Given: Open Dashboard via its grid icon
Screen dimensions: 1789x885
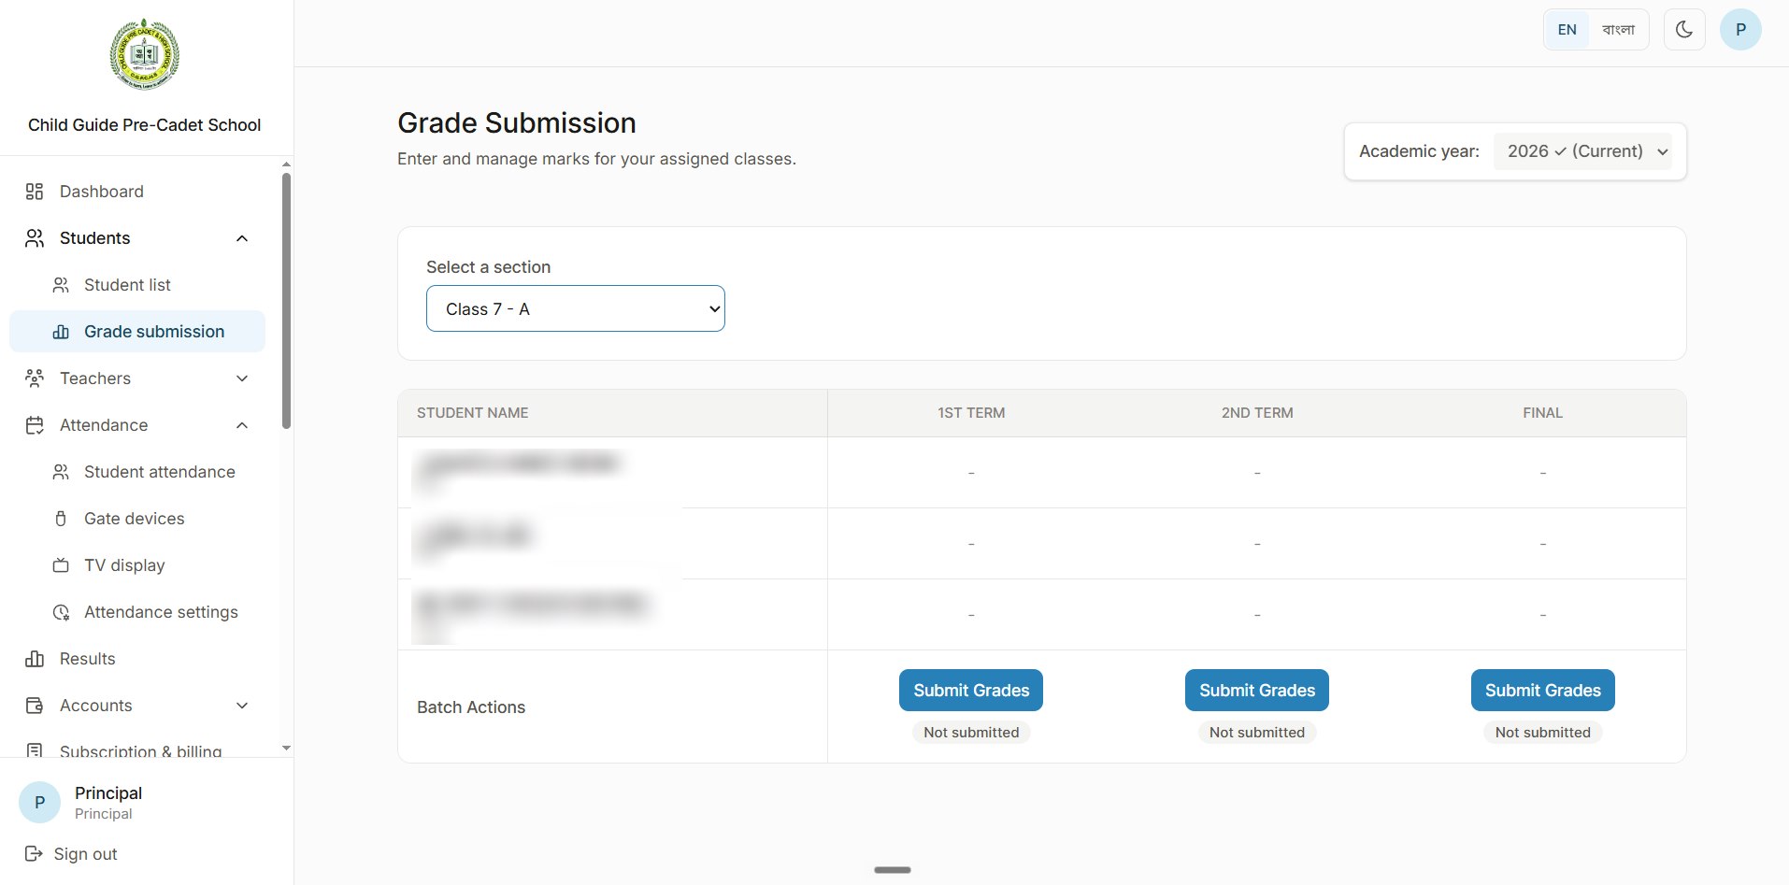Looking at the screenshot, I should 35,192.
